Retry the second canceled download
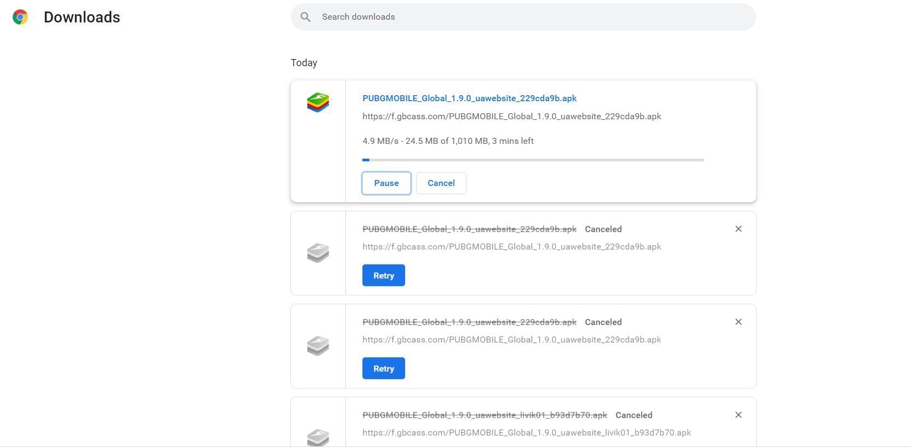This screenshot has width=911, height=448. click(383, 369)
